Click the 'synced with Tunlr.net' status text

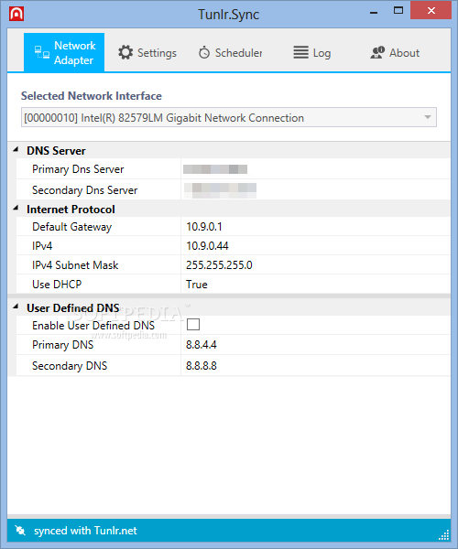coord(85,531)
